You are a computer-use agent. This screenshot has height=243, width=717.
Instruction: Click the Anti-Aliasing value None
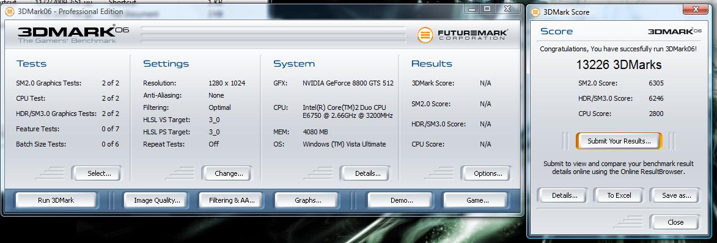[x=216, y=95]
